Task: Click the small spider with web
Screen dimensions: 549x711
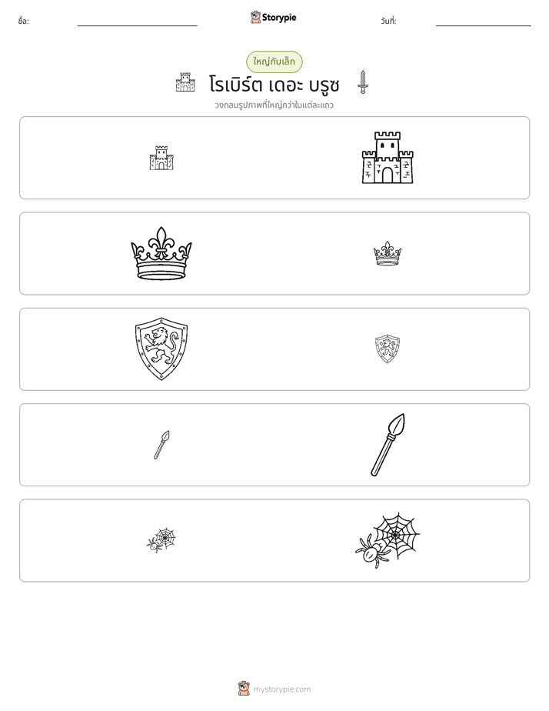Action: point(161,539)
